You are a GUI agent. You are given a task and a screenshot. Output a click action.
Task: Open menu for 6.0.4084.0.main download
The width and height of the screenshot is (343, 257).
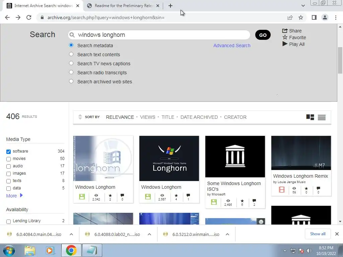pyautogui.click(x=71, y=234)
